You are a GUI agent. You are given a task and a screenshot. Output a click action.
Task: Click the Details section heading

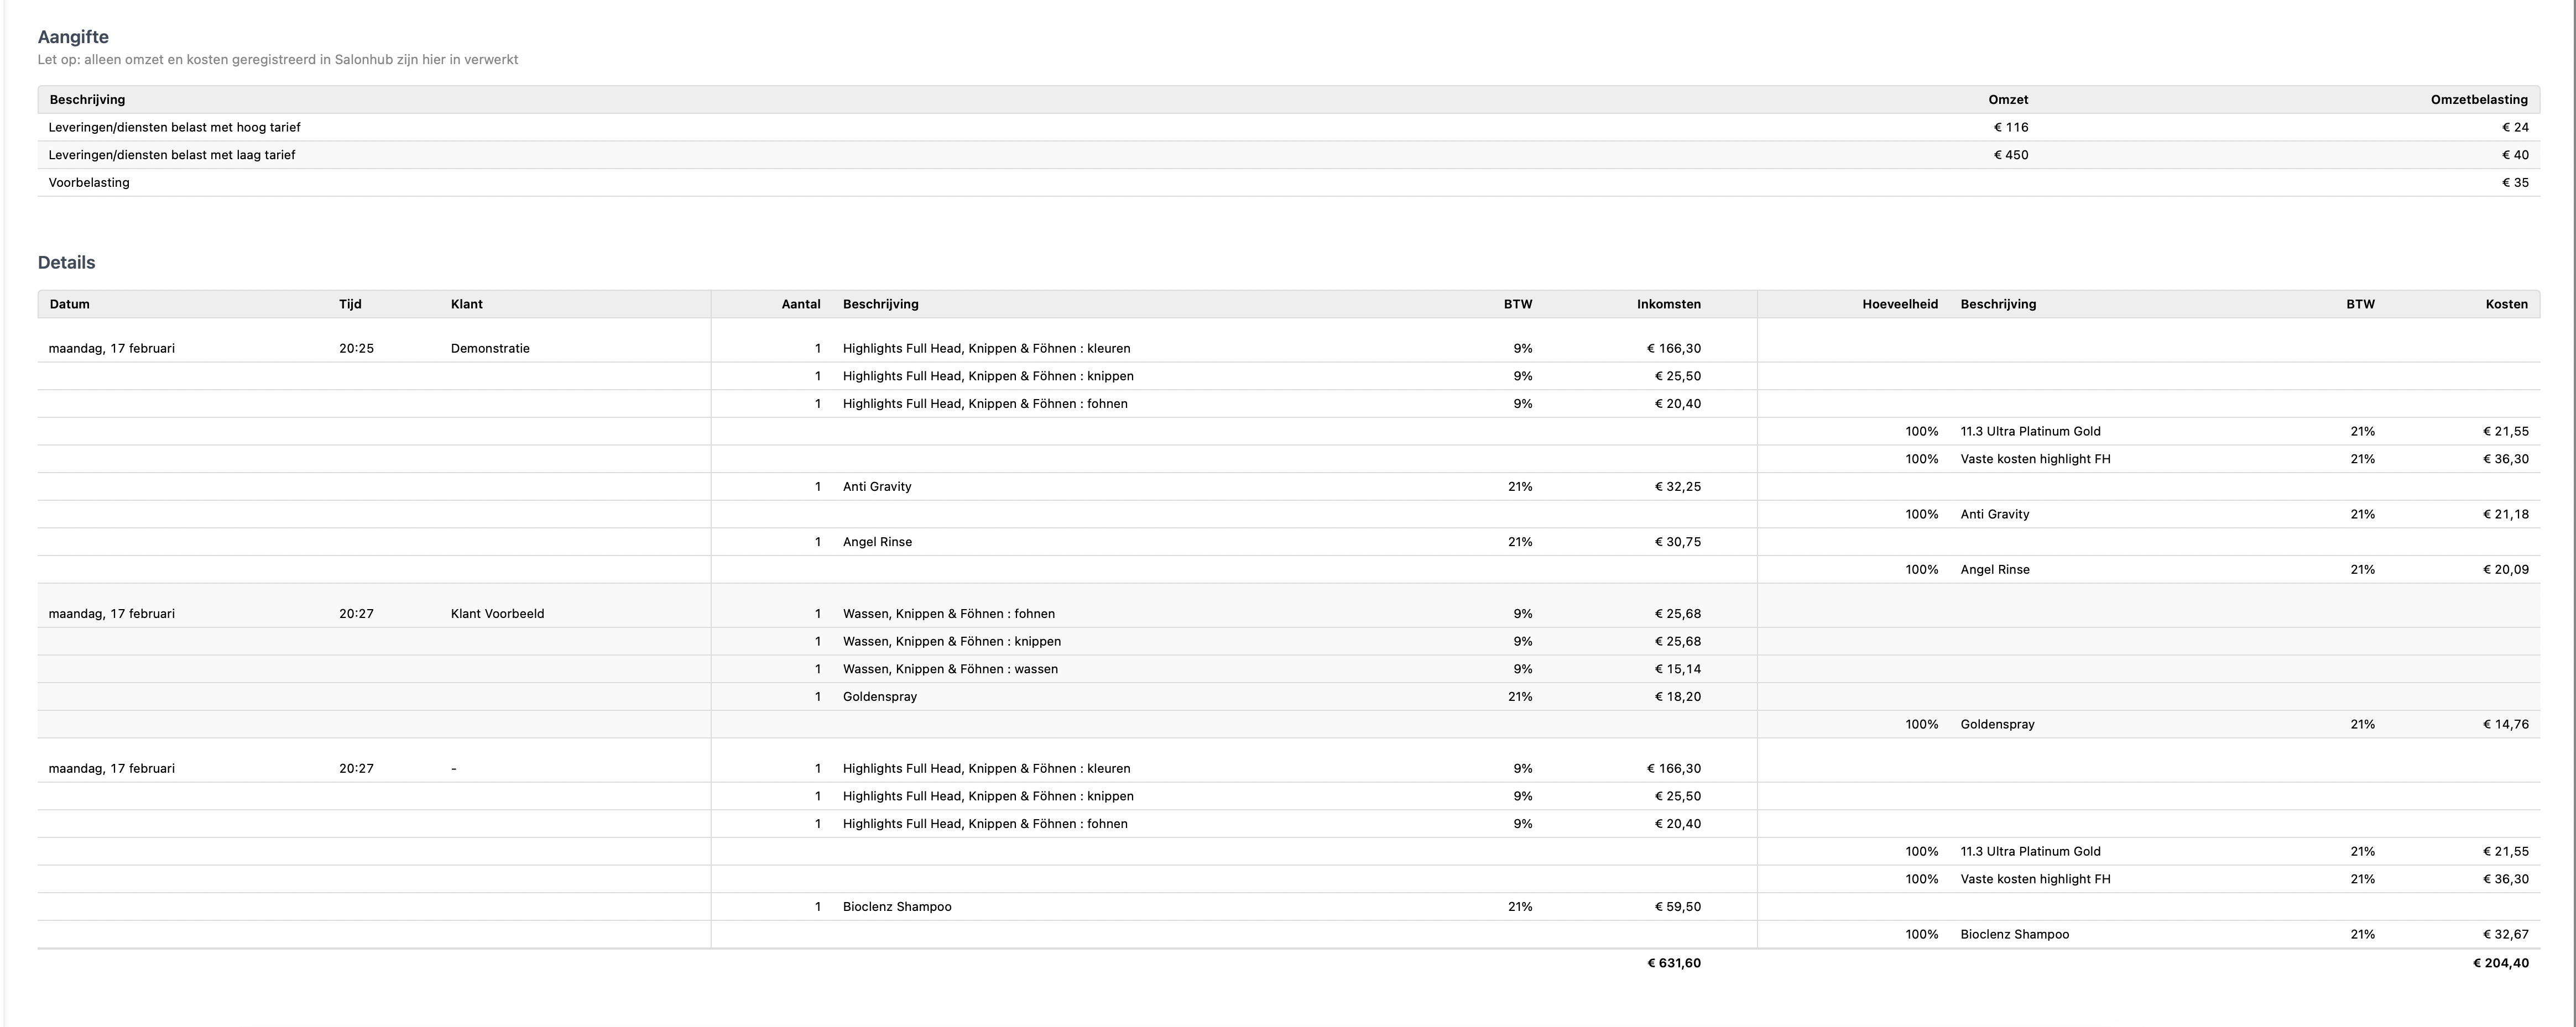66,263
